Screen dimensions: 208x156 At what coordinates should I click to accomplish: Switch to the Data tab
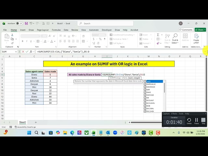[x=66, y=30]
